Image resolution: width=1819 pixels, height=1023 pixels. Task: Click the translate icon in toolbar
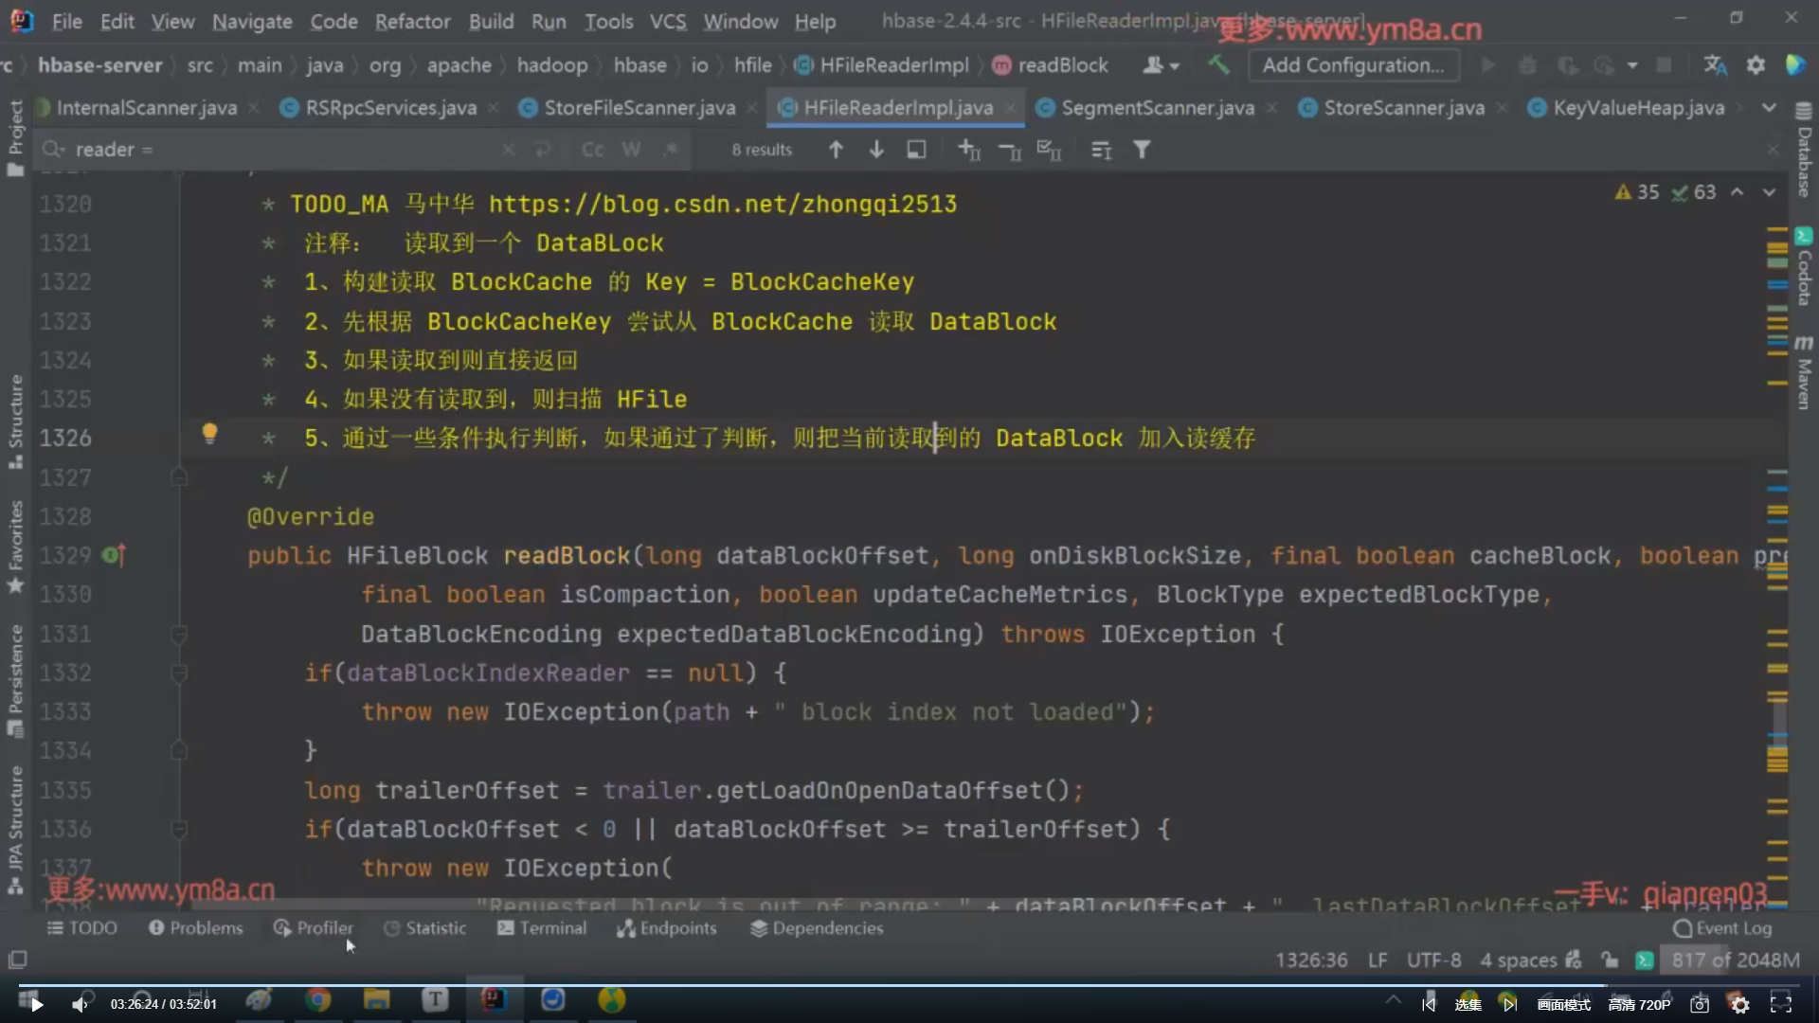(1714, 65)
